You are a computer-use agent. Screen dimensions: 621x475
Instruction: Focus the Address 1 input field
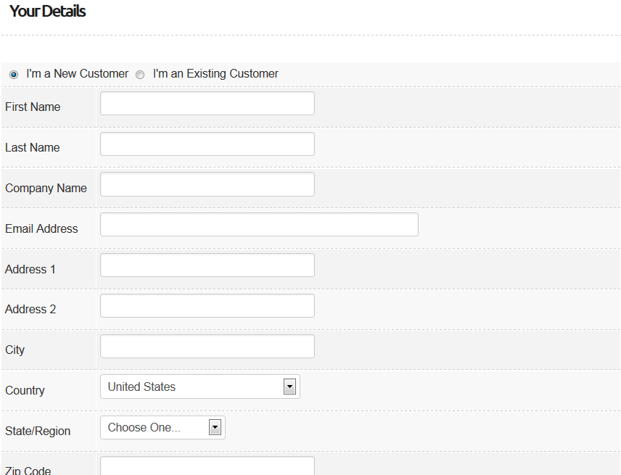click(x=207, y=265)
